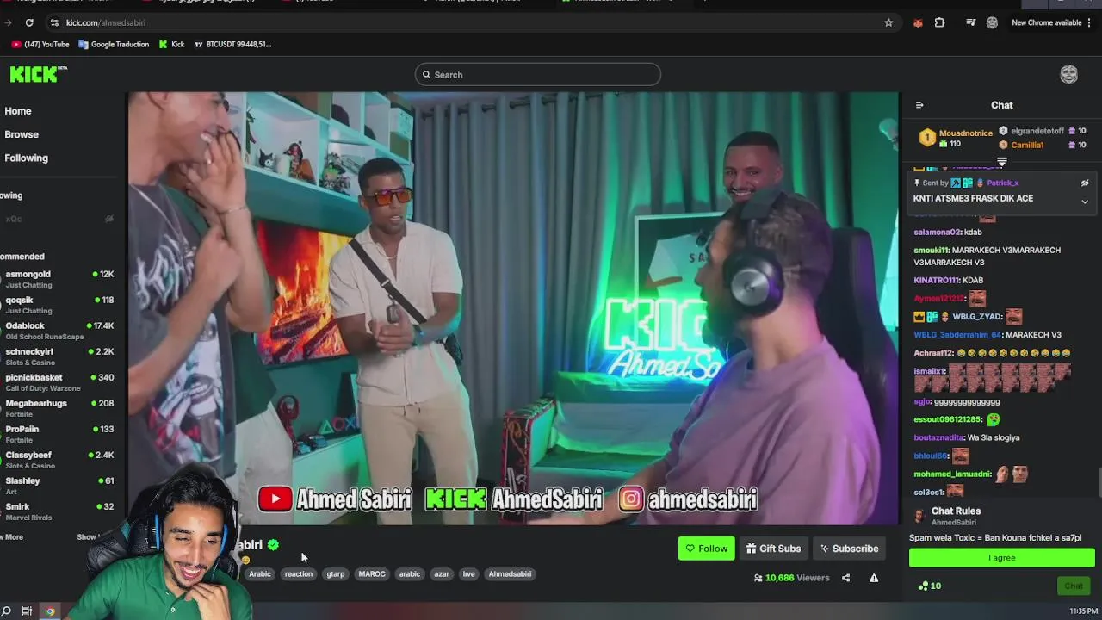Click username mohamed_lamuadni in chat
Screen dimensions: 1102x620
tap(951, 474)
